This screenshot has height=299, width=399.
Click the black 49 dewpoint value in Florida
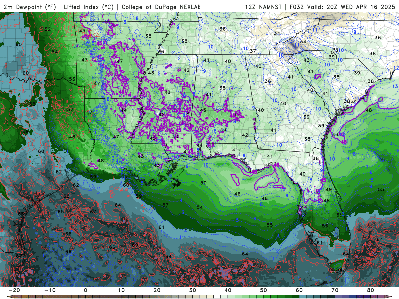[329, 189]
